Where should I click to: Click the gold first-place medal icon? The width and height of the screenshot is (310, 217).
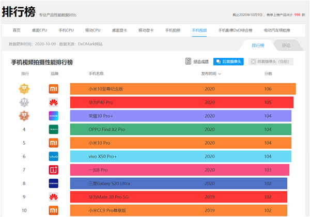[x=24, y=89]
